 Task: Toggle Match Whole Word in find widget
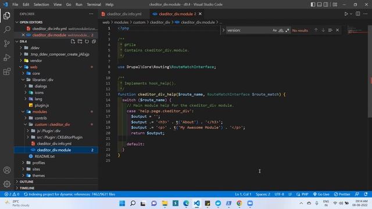281,30
